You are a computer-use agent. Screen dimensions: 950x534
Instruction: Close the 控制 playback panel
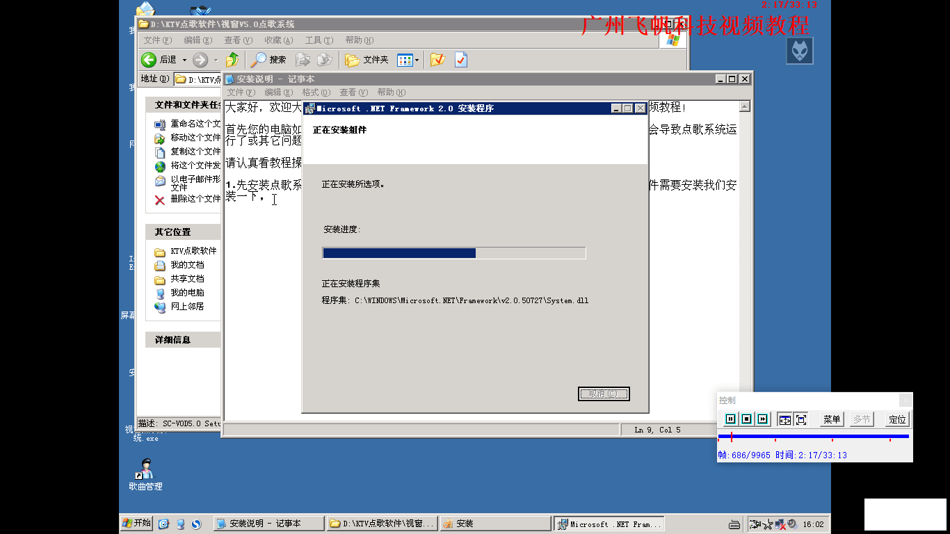[x=905, y=400]
